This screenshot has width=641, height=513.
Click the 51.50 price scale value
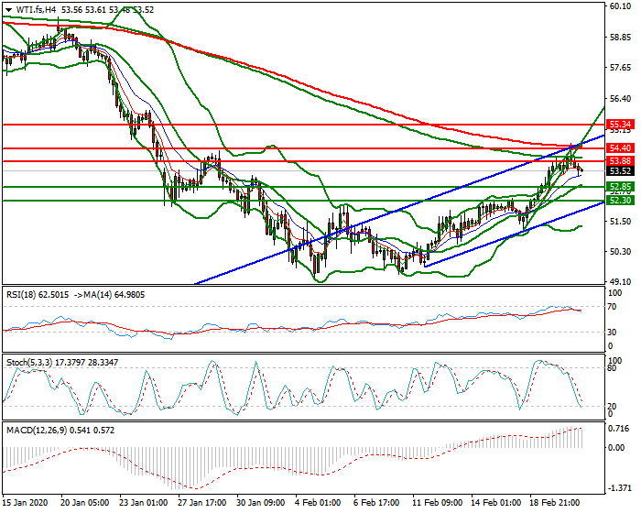click(620, 222)
